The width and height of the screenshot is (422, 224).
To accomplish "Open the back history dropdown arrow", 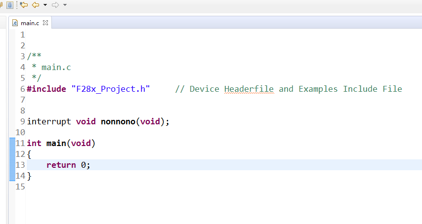I will pyautogui.click(x=45, y=5).
